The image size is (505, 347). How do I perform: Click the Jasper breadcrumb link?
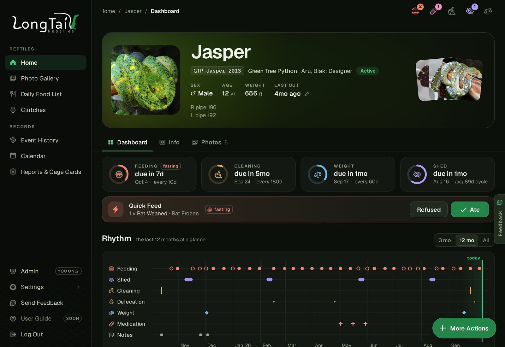pyautogui.click(x=133, y=11)
